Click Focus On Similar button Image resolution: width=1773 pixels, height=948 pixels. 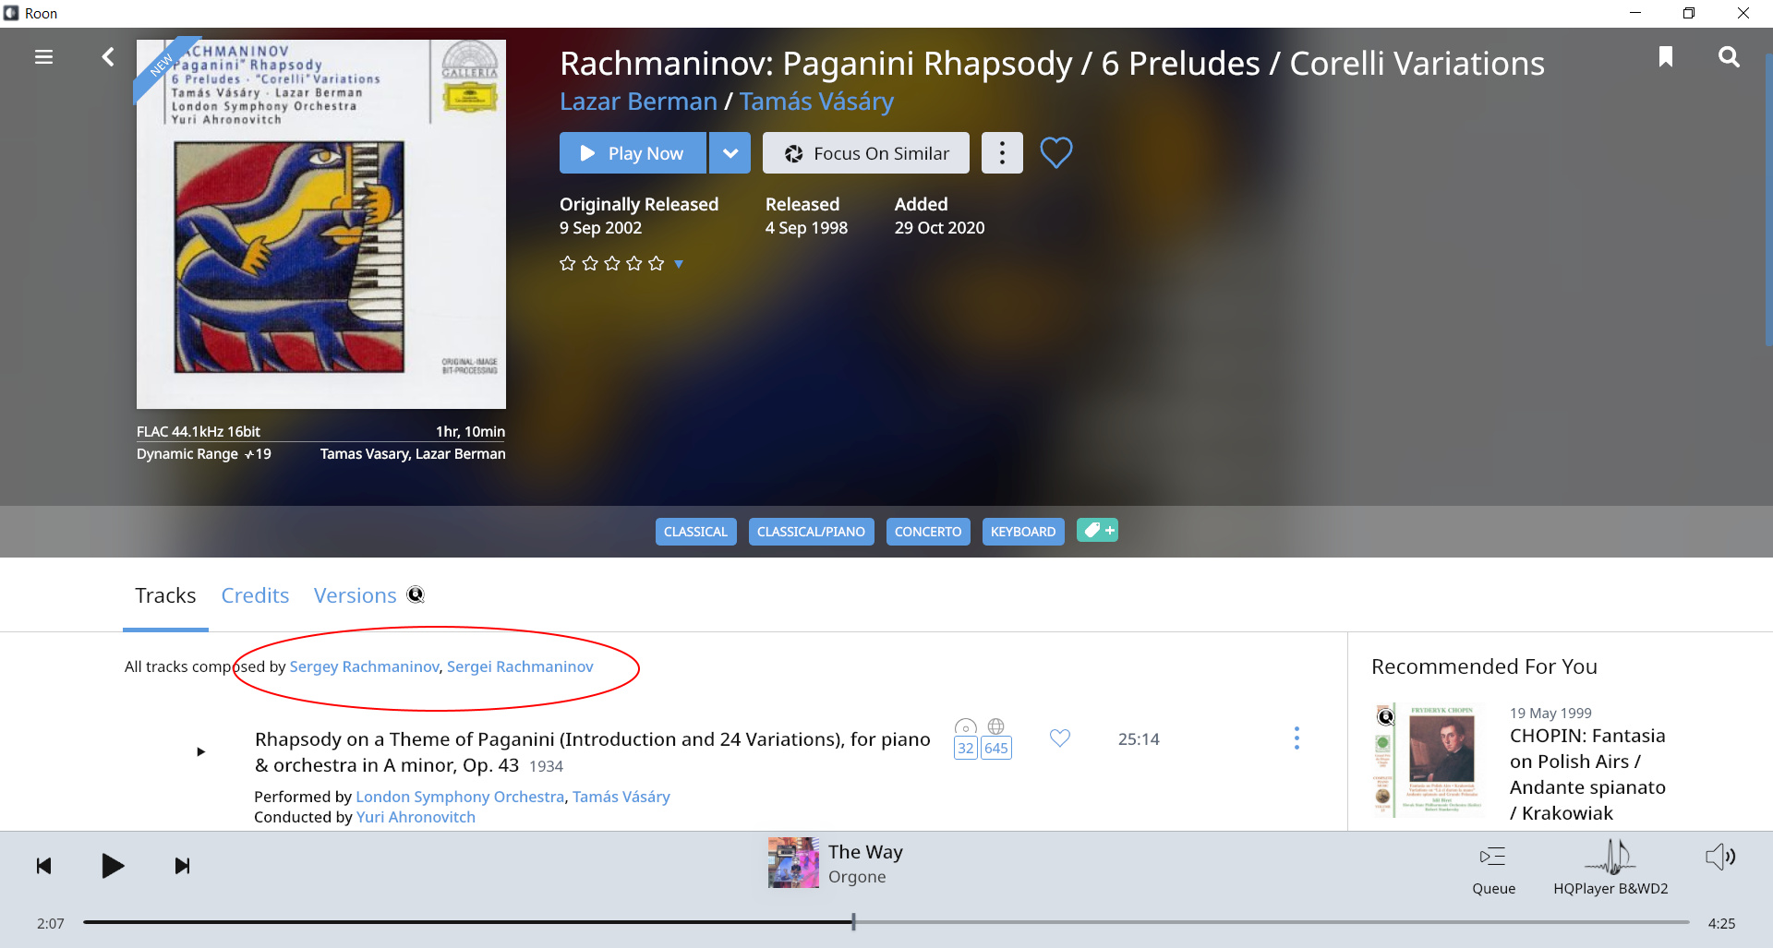click(866, 153)
